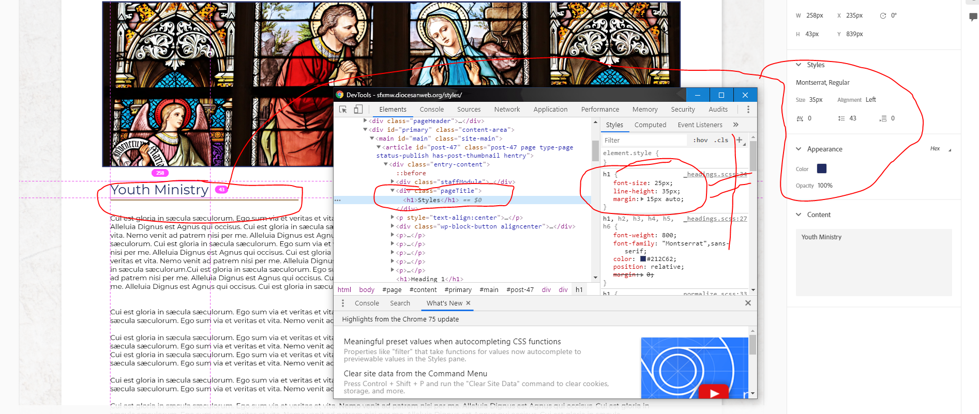Screen dimensions: 979x414
Task: Switch to the Network tab
Action: point(506,109)
